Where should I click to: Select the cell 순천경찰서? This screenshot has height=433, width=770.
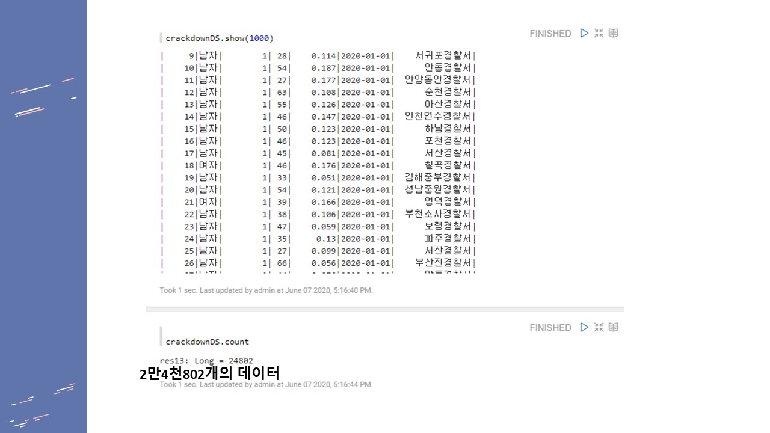[x=448, y=92]
